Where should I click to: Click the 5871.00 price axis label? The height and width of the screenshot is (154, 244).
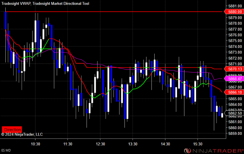pyautogui.click(x=235, y=64)
